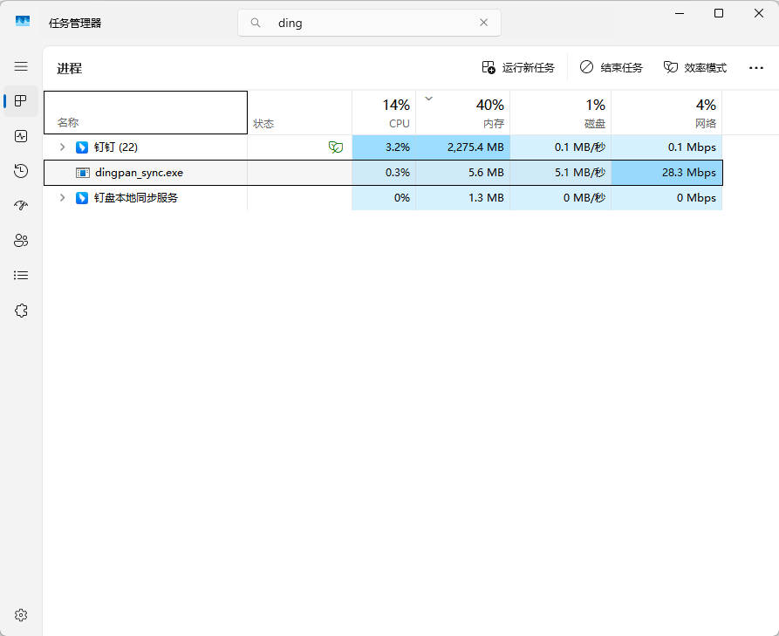
Task: Select the 钉盘本地同步服务 row name
Action: point(136,198)
